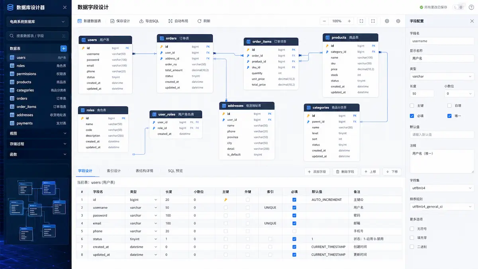Focus the 搜索数据表 / 字段 search box
Viewport: 478px width, 269px height.
click(38, 36)
